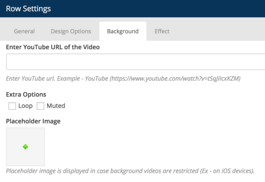Image resolution: width=265 pixels, height=182 pixels.
Task: Click the Extra Options heading
Action: 26,94
